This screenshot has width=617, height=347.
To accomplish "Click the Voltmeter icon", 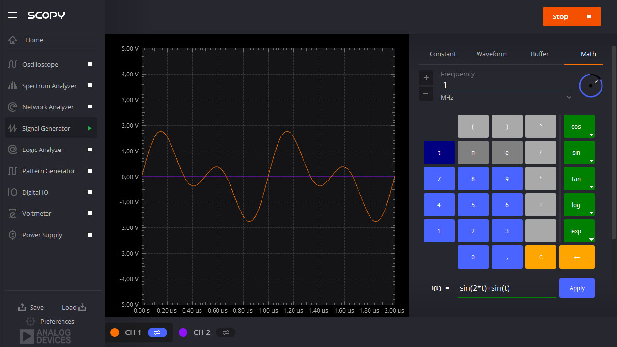I will [x=13, y=213].
